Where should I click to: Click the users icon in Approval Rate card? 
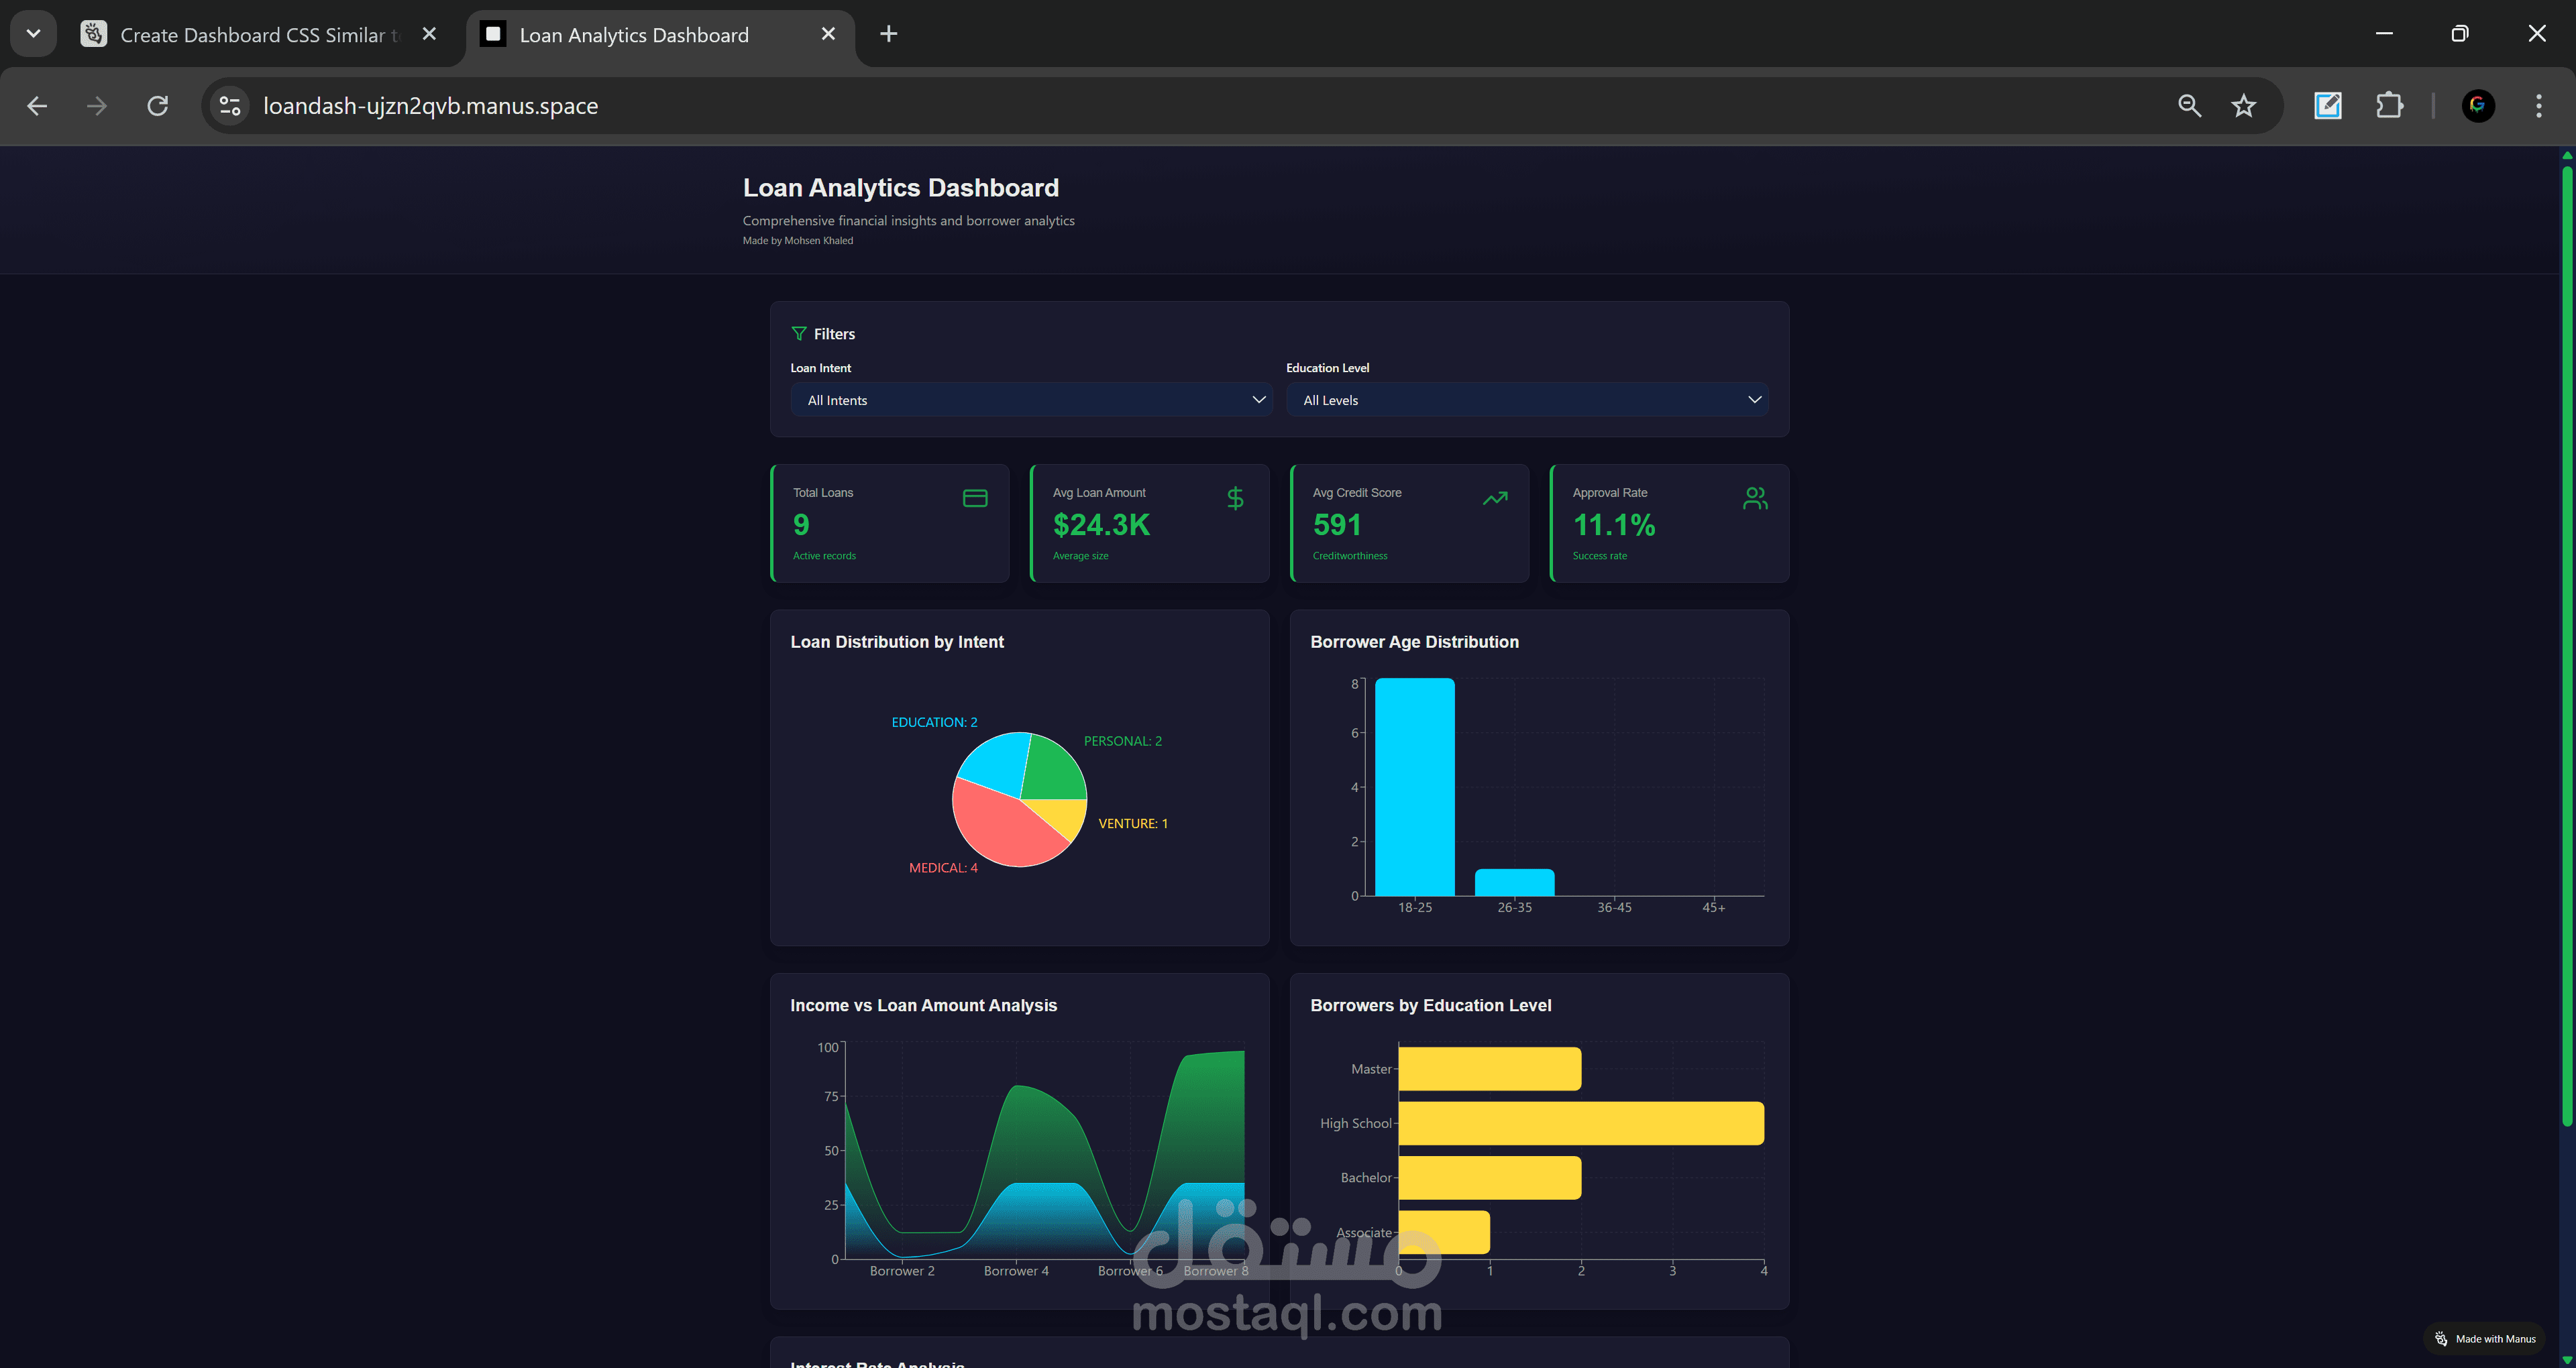(x=1754, y=498)
